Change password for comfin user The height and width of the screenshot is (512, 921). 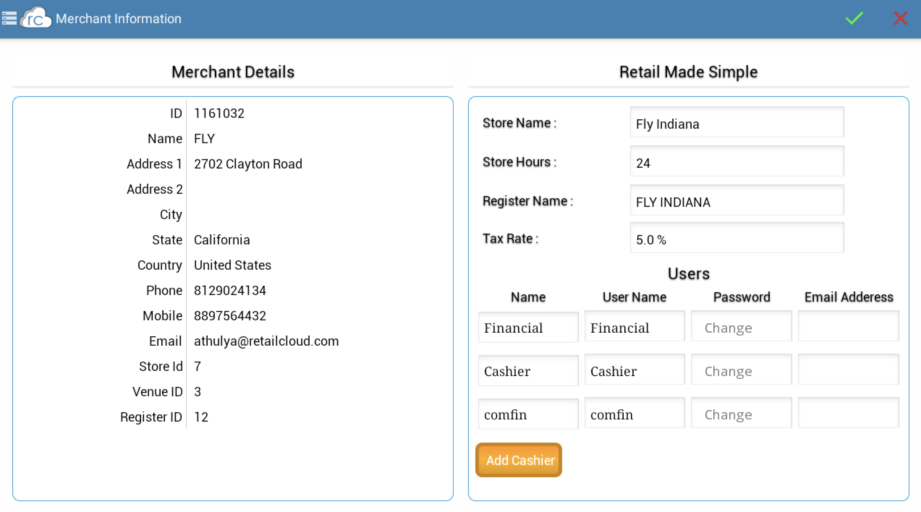(x=741, y=413)
